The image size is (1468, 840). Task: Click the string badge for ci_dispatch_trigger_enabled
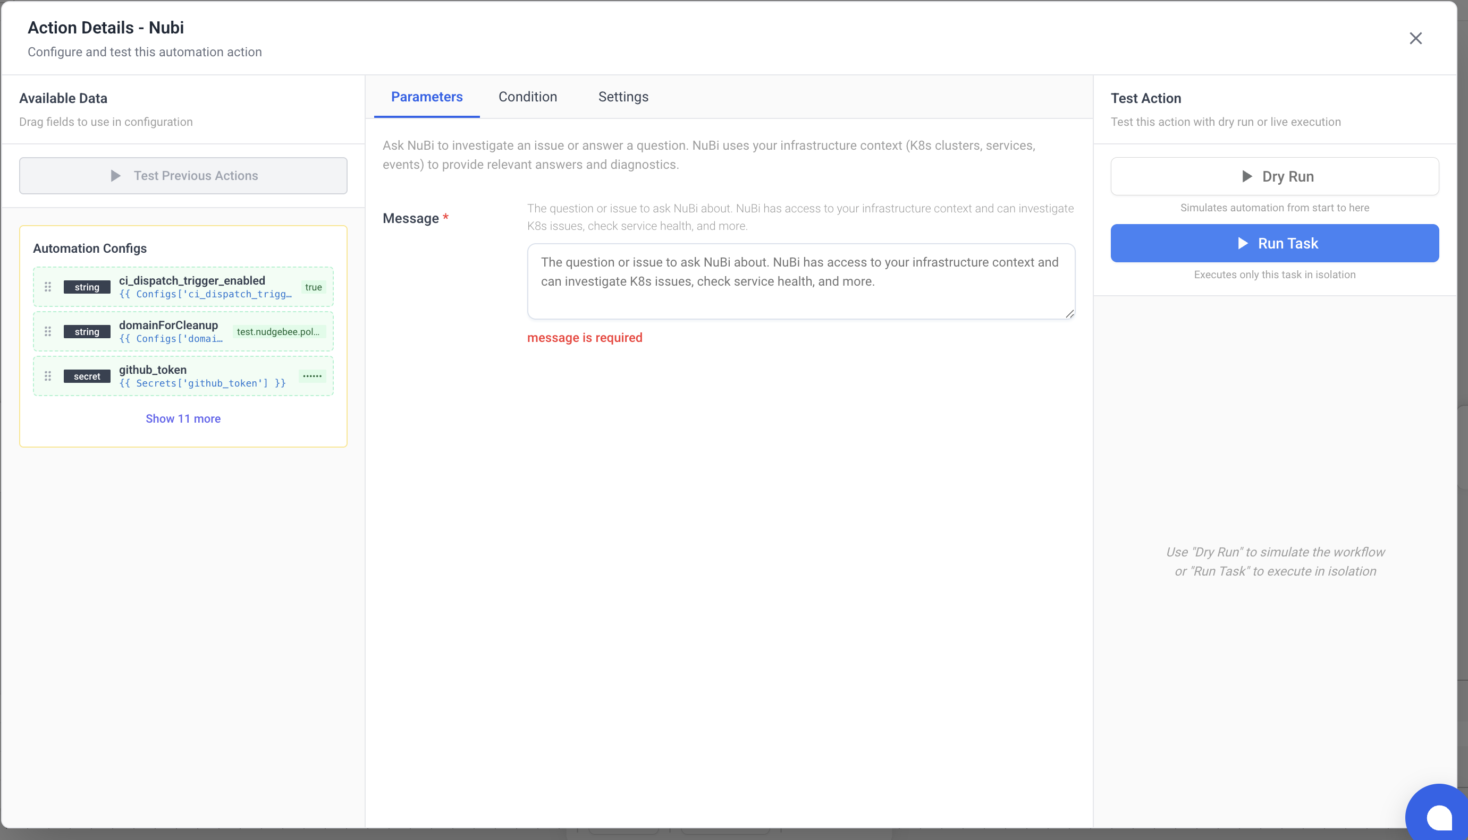click(87, 287)
